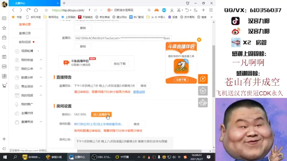Switch to YY开播 in the taskbar
Image resolution: width=287 pixels, height=161 pixels.
pyautogui.click(x=122, y=157)
